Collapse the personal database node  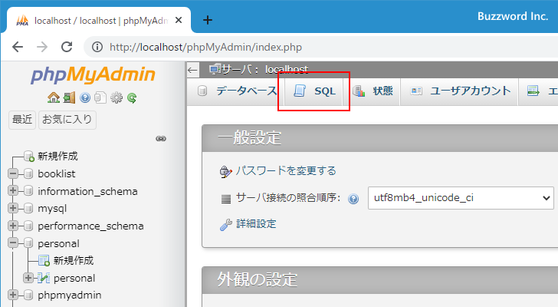point(13,243)
